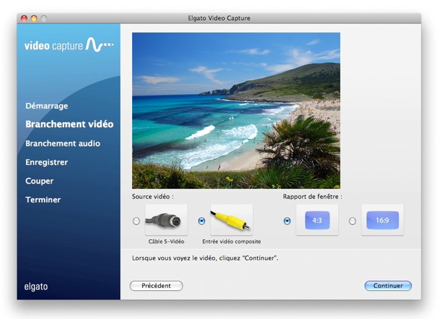Select the composite video input radio button

click(201, 221)
